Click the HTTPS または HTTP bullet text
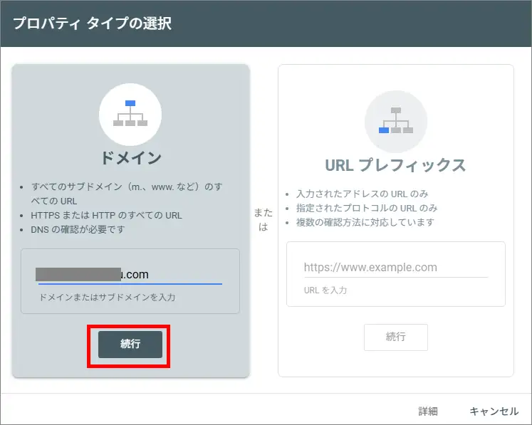The height and width of the screenshot is (425, 532). (106, 216)
